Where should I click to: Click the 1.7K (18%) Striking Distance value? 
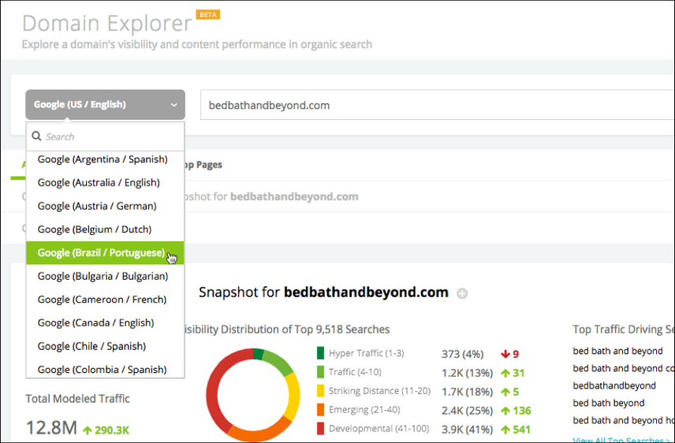click(x=467, y=393)
